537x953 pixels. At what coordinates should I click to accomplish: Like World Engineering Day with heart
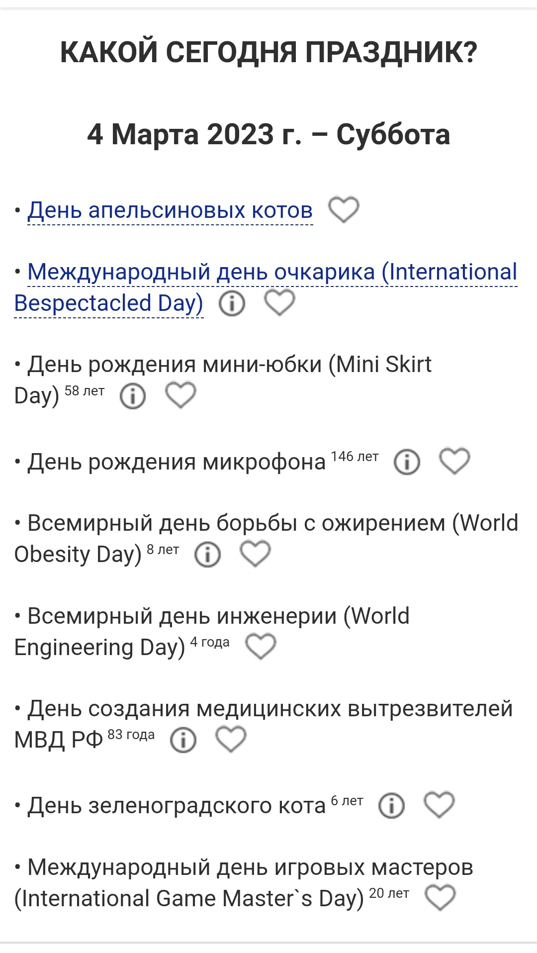tap(261, 647)
